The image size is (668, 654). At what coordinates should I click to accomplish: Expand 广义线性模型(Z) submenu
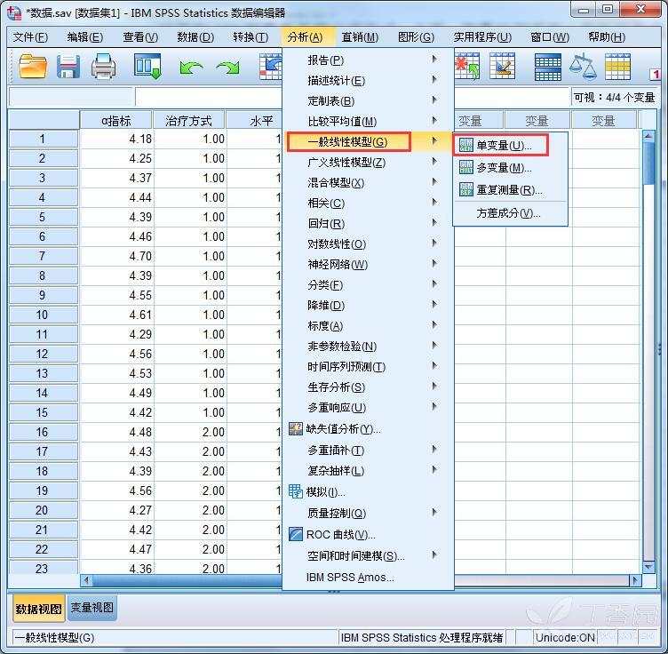pos(368,163)
